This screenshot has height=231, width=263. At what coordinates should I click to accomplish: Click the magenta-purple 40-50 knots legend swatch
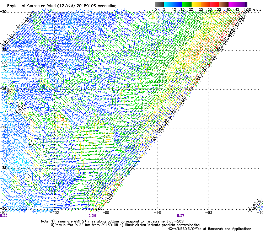click(238, 4)
